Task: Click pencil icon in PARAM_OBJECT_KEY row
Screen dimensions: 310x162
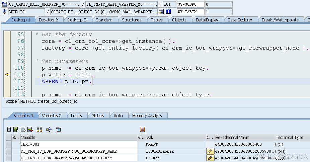Action: coord(210,158)
